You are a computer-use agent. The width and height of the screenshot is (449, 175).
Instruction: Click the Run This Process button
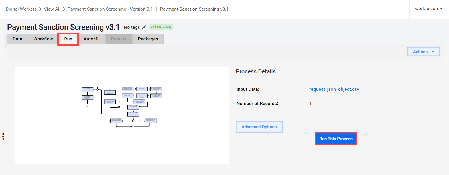click(336, 139)
